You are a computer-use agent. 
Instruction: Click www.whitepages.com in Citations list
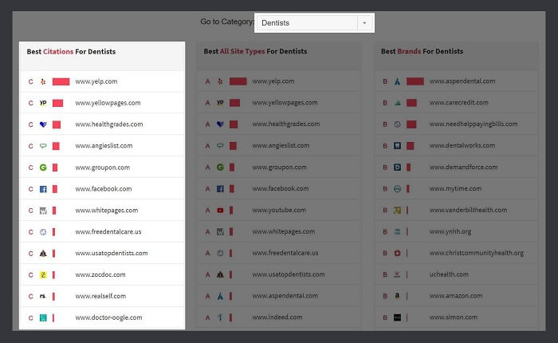[106, 211]
